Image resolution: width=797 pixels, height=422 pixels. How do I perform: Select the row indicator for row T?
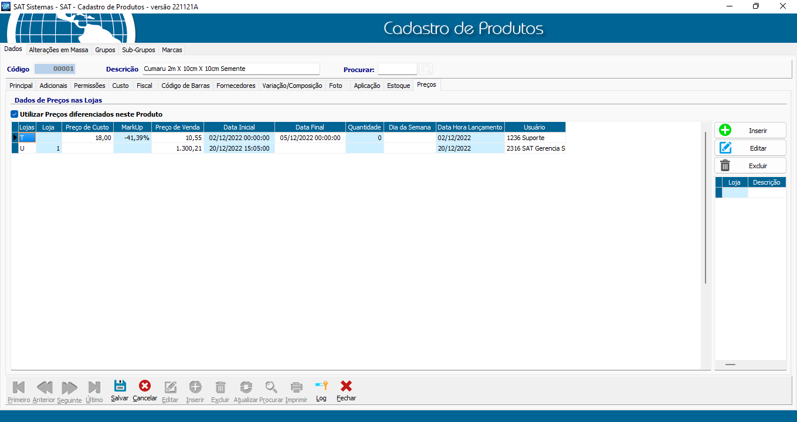(x=15, y=138)
